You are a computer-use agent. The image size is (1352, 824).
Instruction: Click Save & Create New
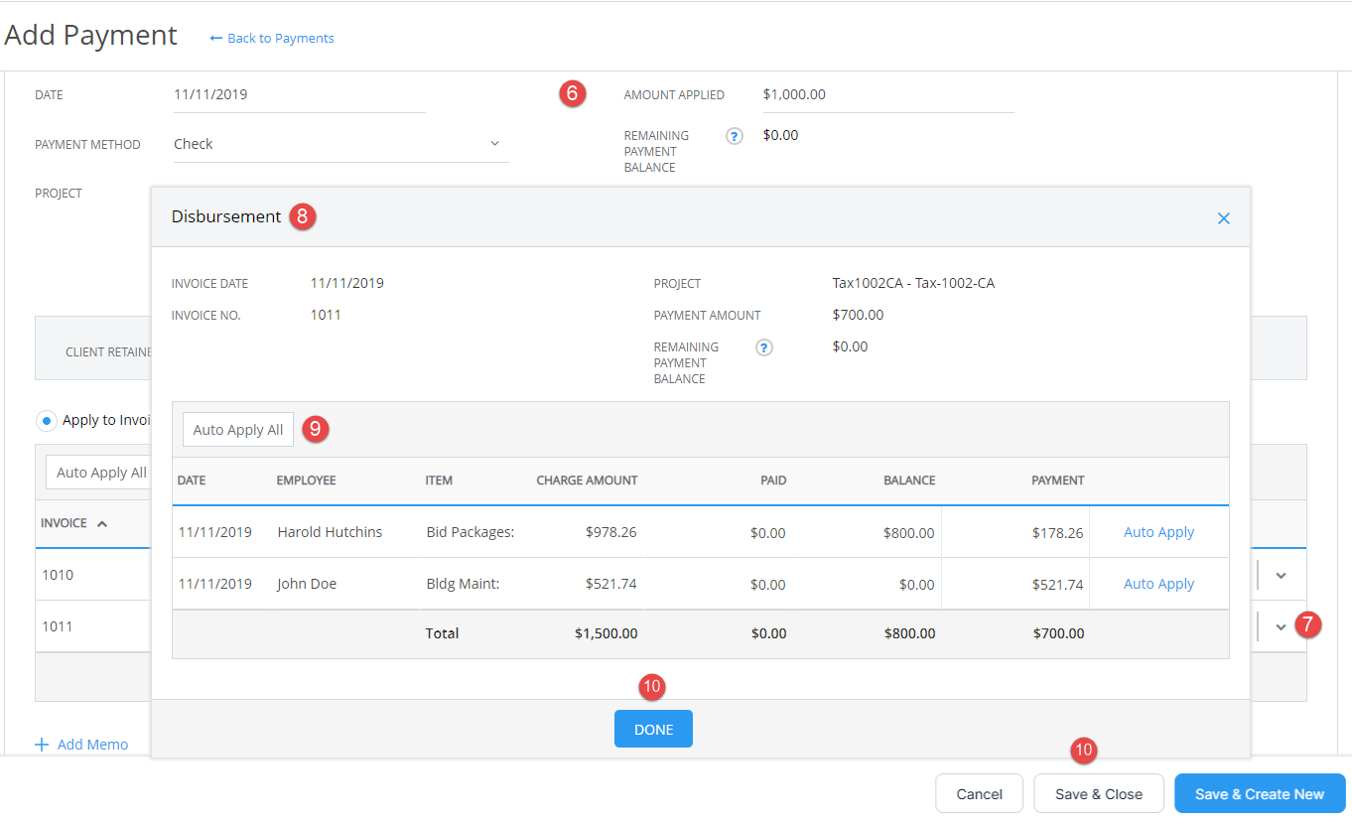coord(1260,794)
